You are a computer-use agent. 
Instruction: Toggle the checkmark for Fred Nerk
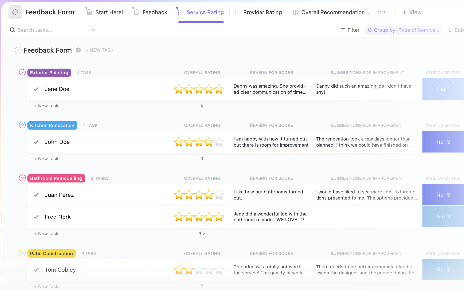point(36,217)
